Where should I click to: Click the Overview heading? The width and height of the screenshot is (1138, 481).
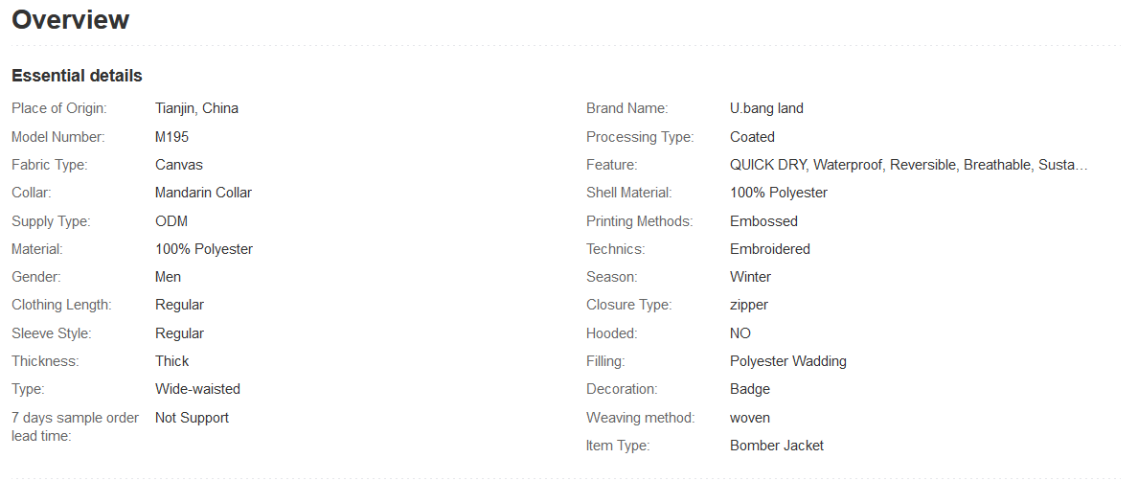(71, 20)
